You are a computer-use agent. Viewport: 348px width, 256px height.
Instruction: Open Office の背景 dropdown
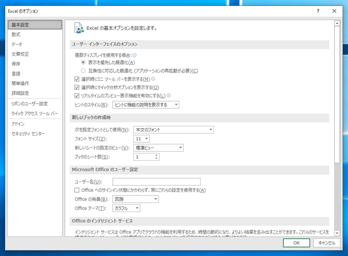135,199
